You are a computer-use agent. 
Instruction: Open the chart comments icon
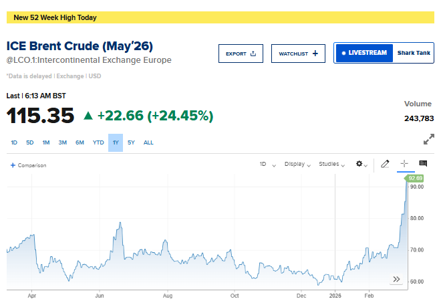pyautogui.click(x=423, y=164)
